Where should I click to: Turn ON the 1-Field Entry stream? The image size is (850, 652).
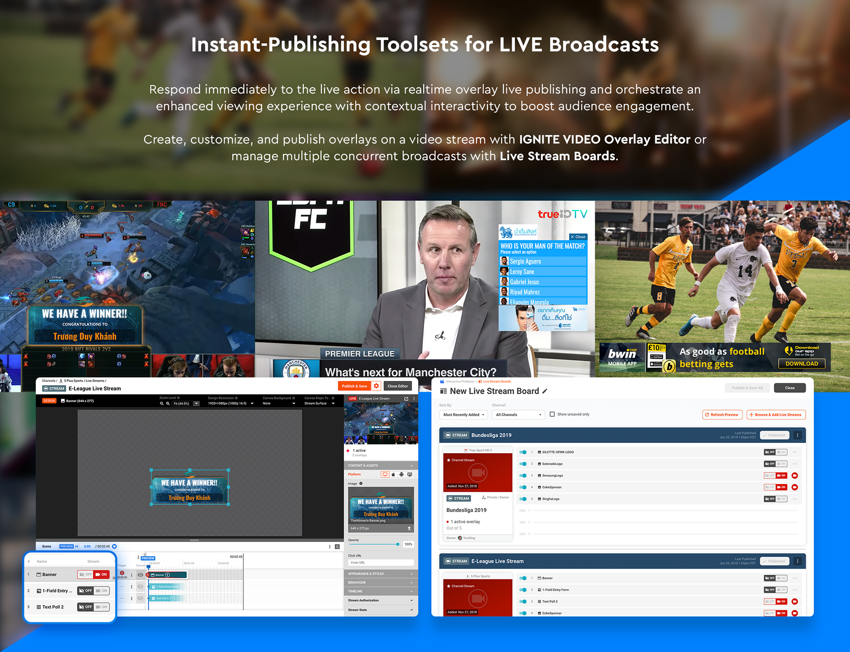[x=101, y=591]
